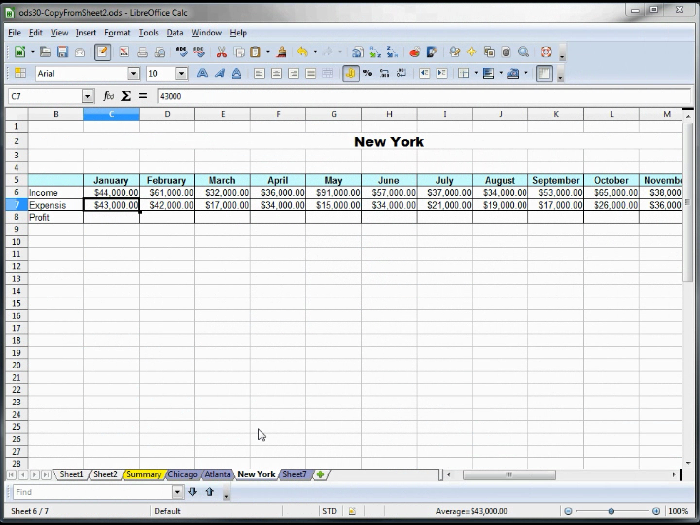
Task: Open the font size dropdown
Action: point(181,73)
